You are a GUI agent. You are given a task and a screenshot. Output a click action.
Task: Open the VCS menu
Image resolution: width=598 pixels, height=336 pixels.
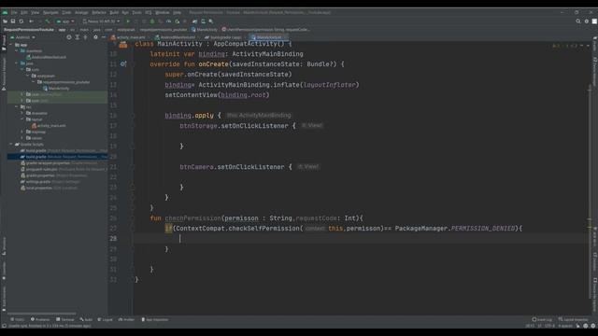[x=149, y=12]
